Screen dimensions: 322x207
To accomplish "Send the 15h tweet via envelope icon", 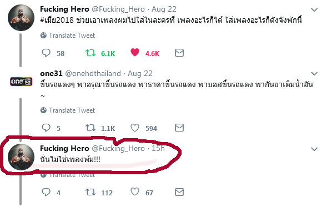I will coord(179,192).
